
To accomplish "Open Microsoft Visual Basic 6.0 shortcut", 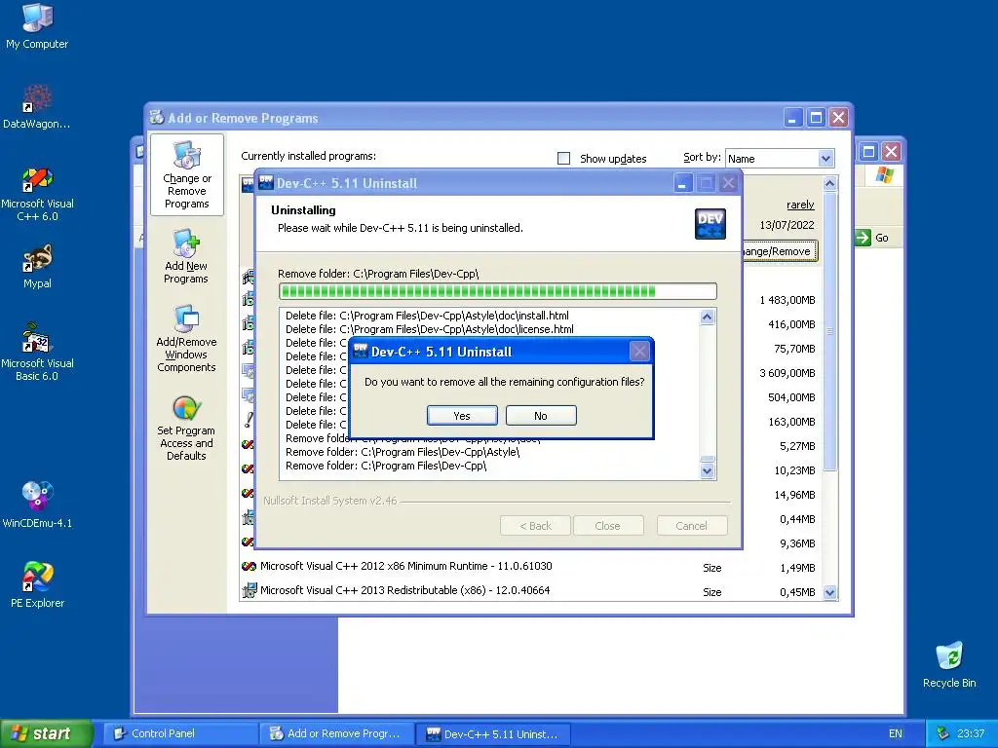I will pyautogui.click(x=37, y=352).
